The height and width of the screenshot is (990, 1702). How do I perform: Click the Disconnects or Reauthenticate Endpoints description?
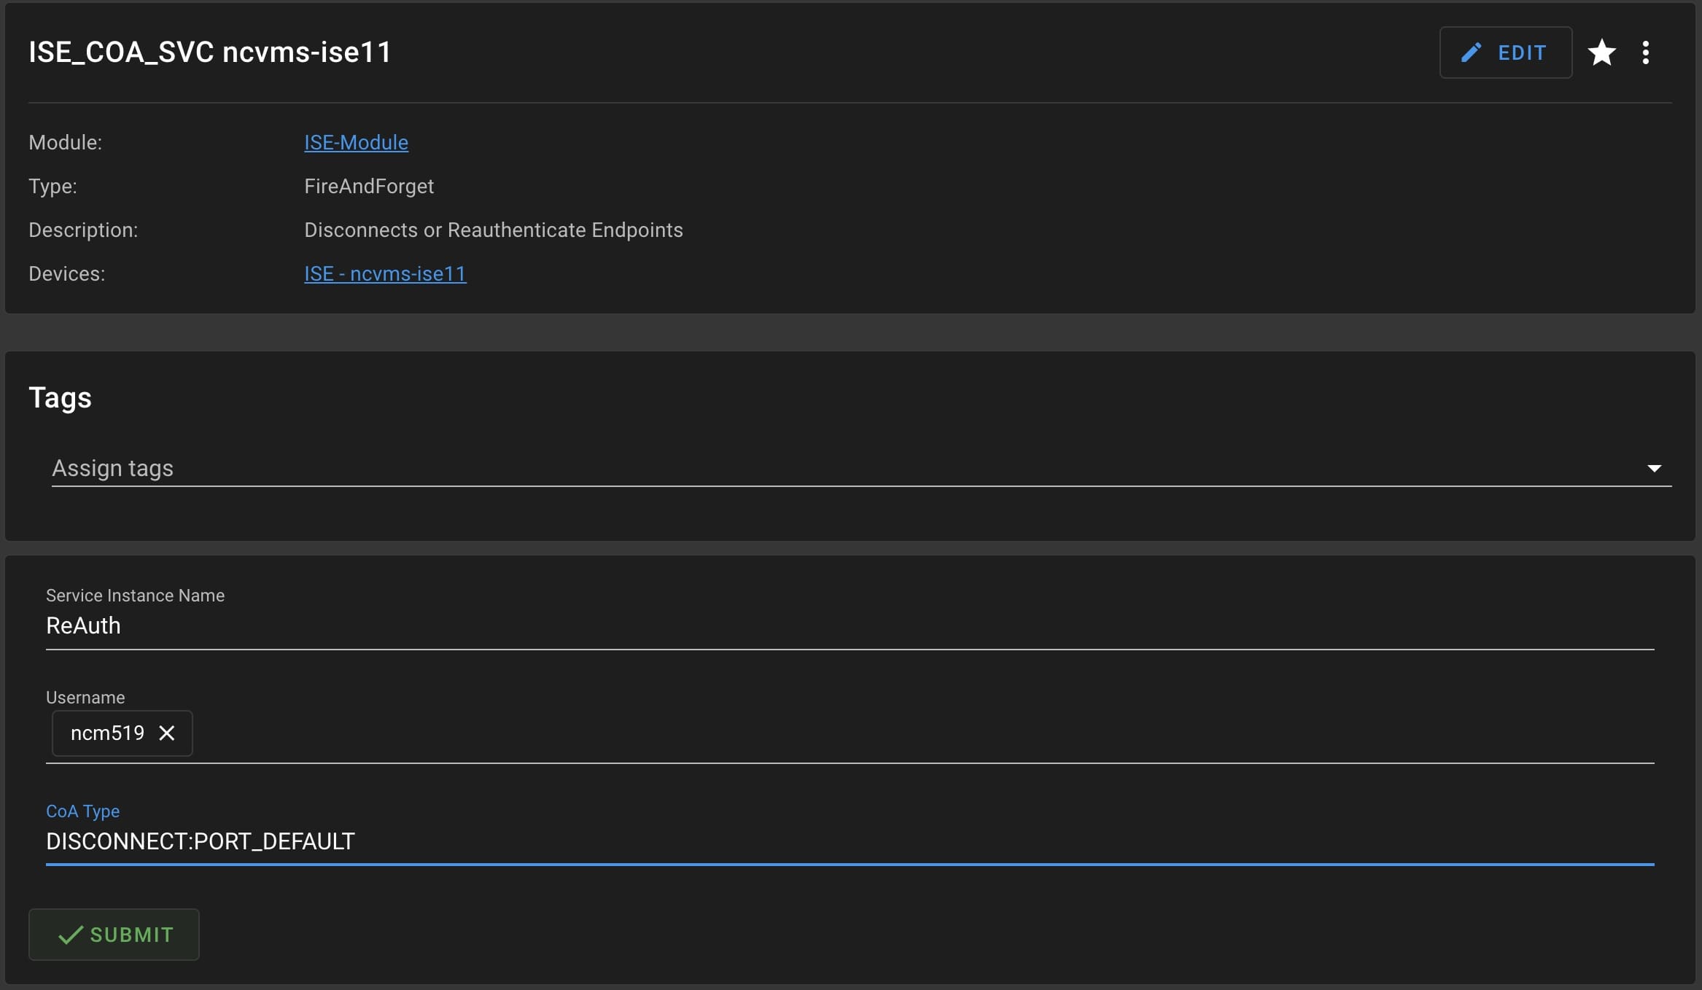tap(493, 230)
